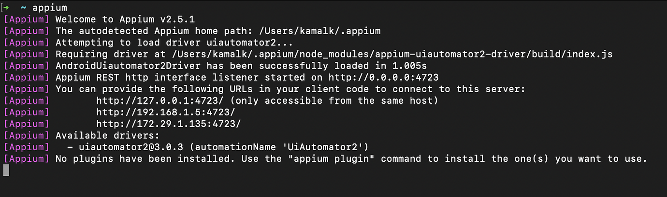Click the http://0.0.0.0:4723 listener address
The width and height of the screenshot is (667, 197).
(x=383, y=77)
